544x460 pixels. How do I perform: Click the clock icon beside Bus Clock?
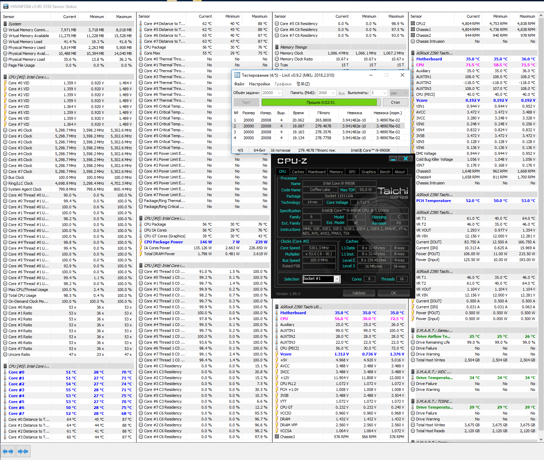click(5, 177)
